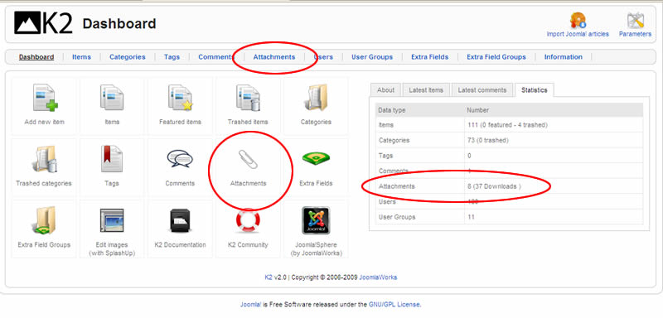Open Featured items icon with star
The height and width of the screenshot is (318, 663).
[x=180, y=98]
